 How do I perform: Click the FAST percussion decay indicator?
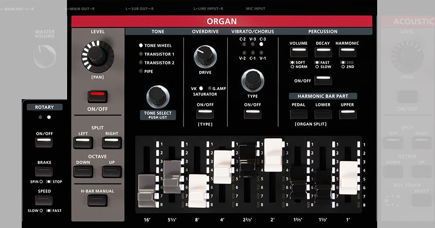point(317,62)
